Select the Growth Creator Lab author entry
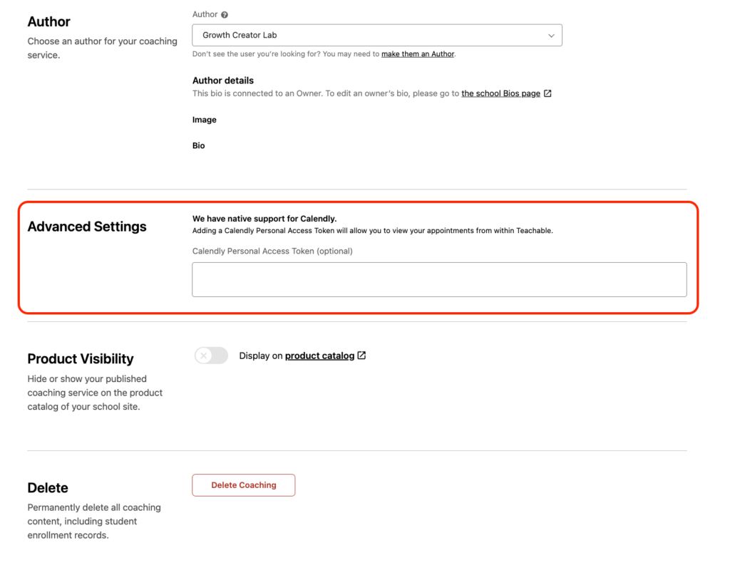The image size is (730, 580). (x=376, y=34)
